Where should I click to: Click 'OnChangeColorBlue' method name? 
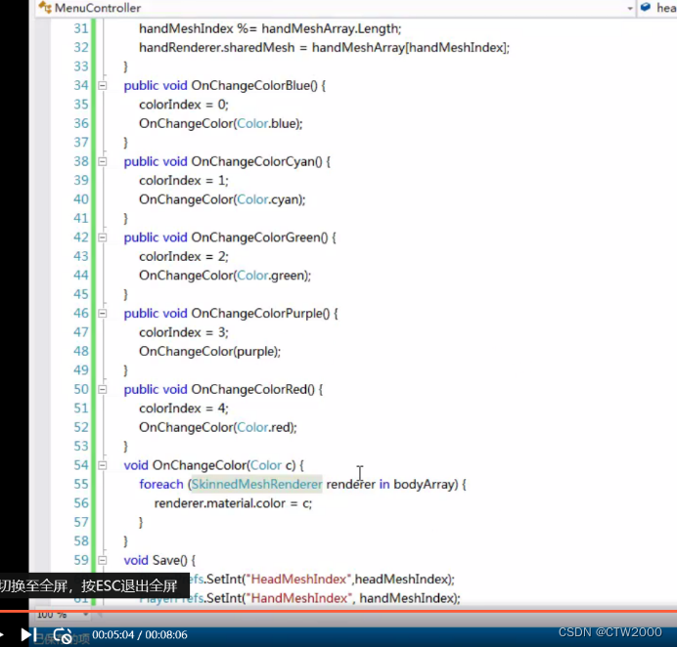click(x=250, y=86)
